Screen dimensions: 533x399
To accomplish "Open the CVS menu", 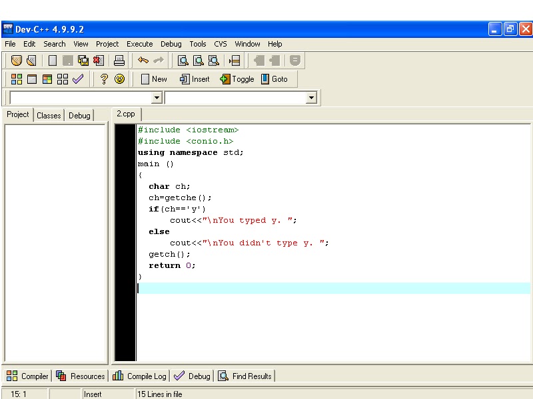I will pos(221,44).
